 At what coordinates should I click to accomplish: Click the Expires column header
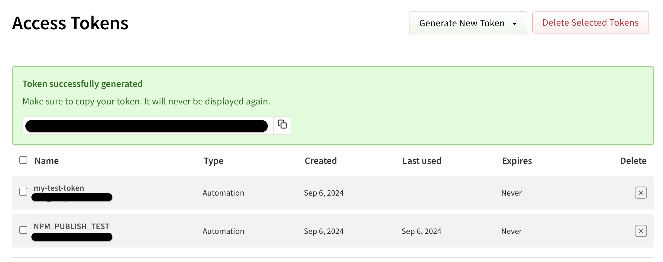point(517,161)
